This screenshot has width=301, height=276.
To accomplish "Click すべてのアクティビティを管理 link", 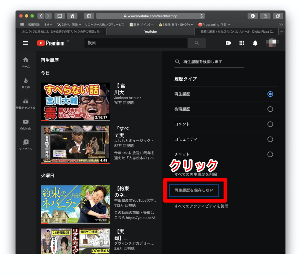I will pyautogui.click(x=201, y=206).
